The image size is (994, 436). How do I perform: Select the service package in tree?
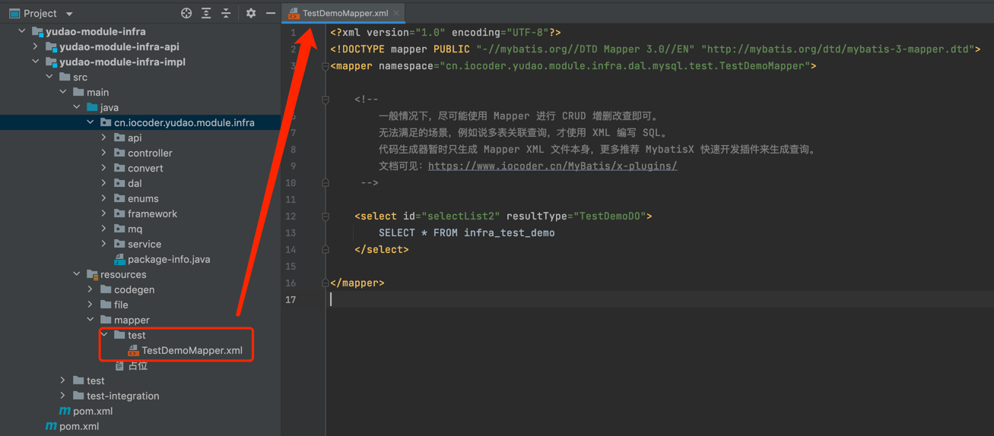[x=144, y=244]
